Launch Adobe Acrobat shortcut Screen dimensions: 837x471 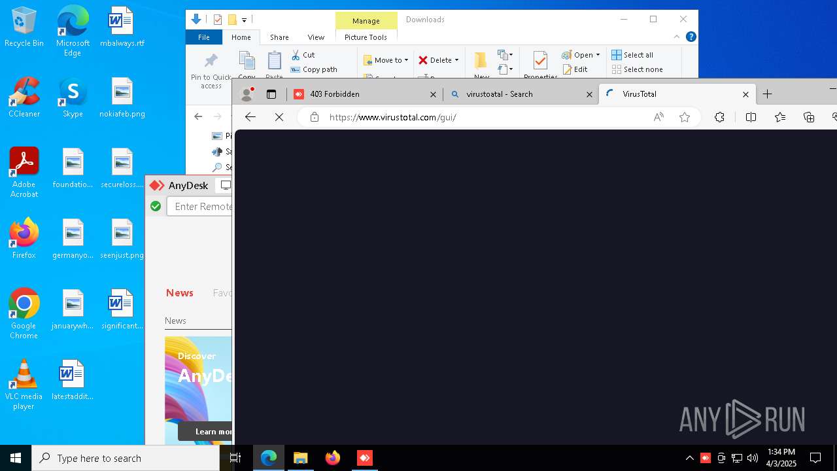24,173
